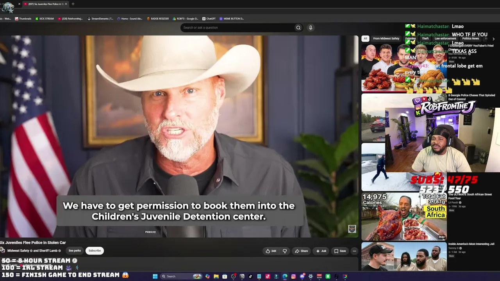This screenshot has width=500, height=281.
Task: Open the black TikTok taskbar icon
Action: [x=250, y=276]
